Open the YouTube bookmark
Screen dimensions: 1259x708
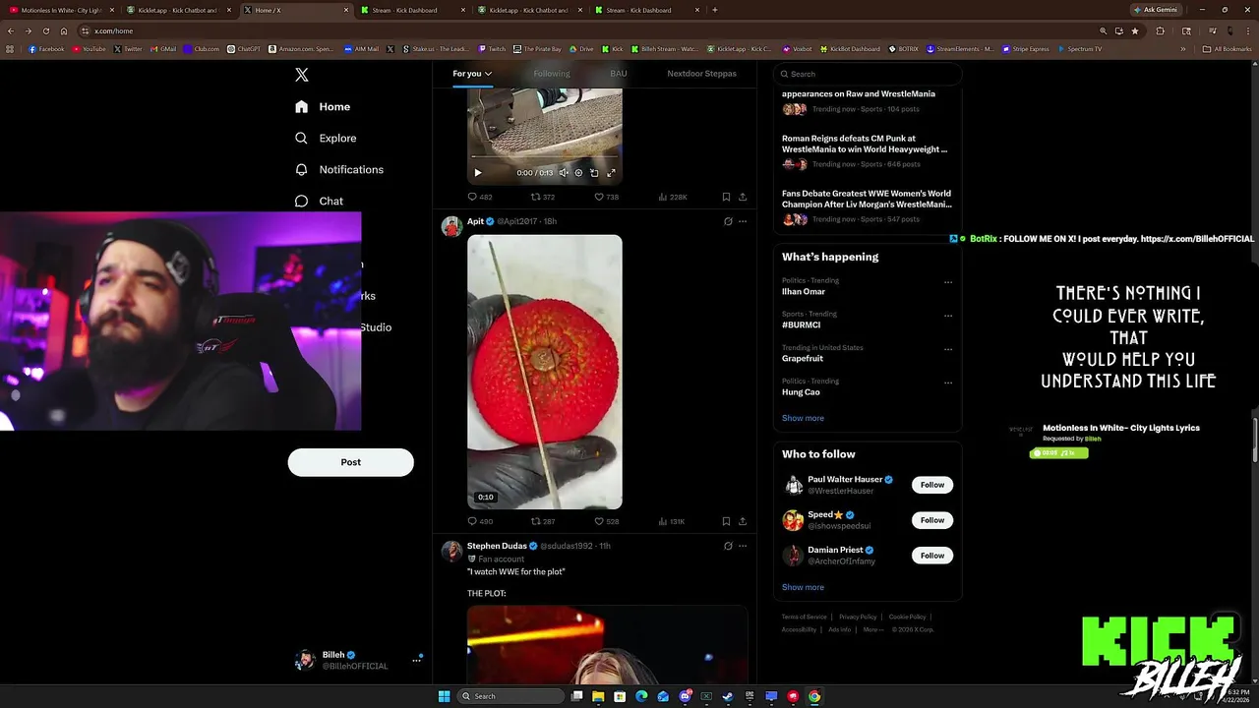click(90, 48)
